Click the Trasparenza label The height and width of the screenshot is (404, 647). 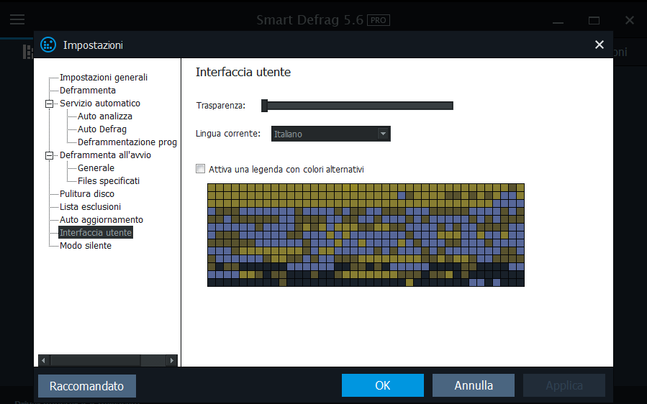coord(221,106)
